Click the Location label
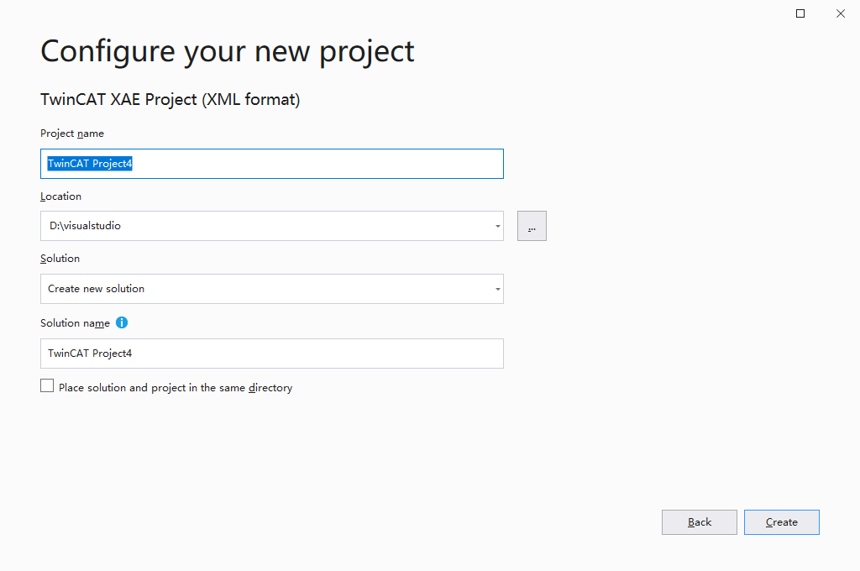 (60, 196)
